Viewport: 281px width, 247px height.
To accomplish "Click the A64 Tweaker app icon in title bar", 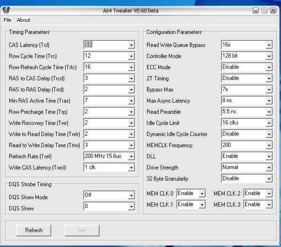I will (x=6, y=10).
